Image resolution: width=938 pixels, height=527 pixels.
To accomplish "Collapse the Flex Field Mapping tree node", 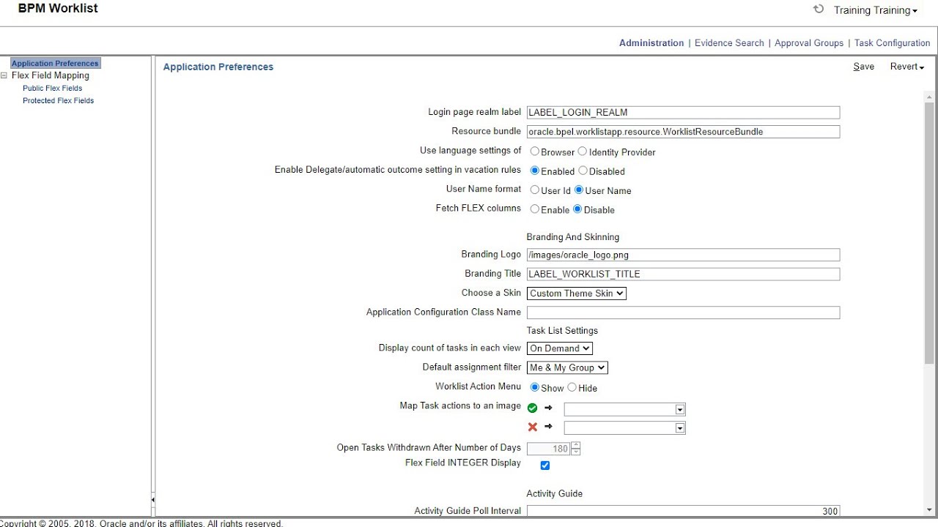I will [4, 75].
